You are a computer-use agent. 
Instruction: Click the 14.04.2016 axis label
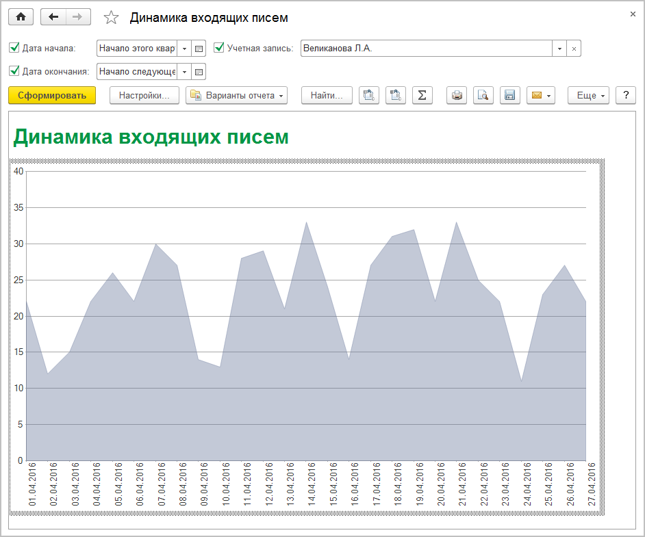coord(312,484)
